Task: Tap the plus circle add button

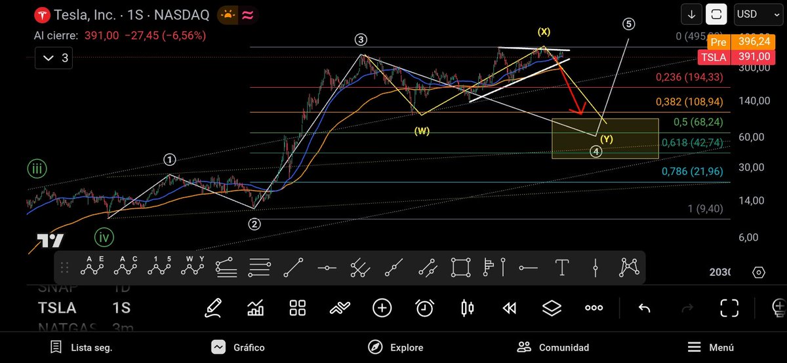Action: 382,307
